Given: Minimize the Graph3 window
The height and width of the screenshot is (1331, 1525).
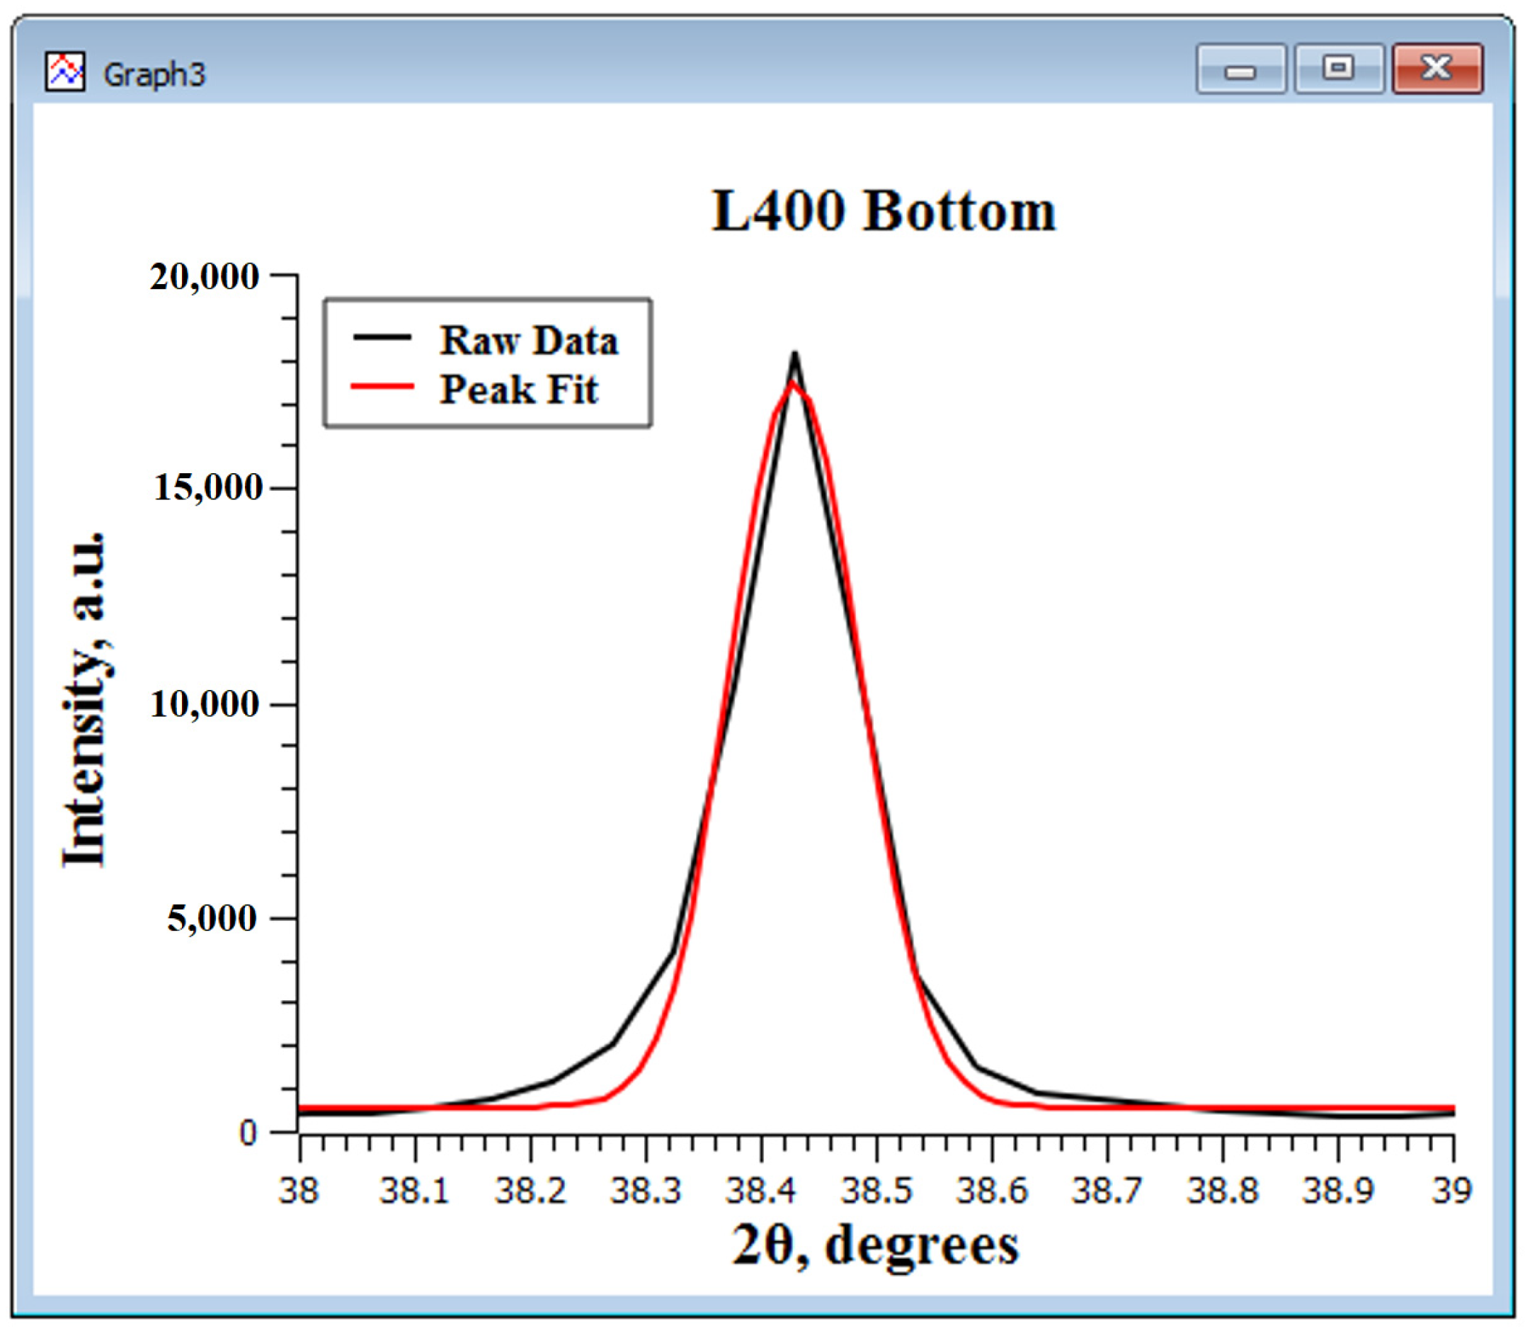Looking at the screenshot, I should pos(1240,69).
